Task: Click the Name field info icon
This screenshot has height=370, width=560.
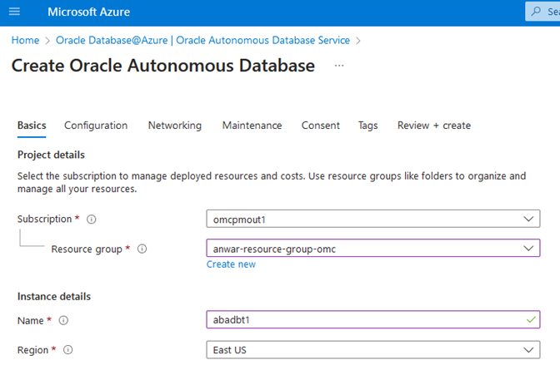Action: (x=63, y=320)
